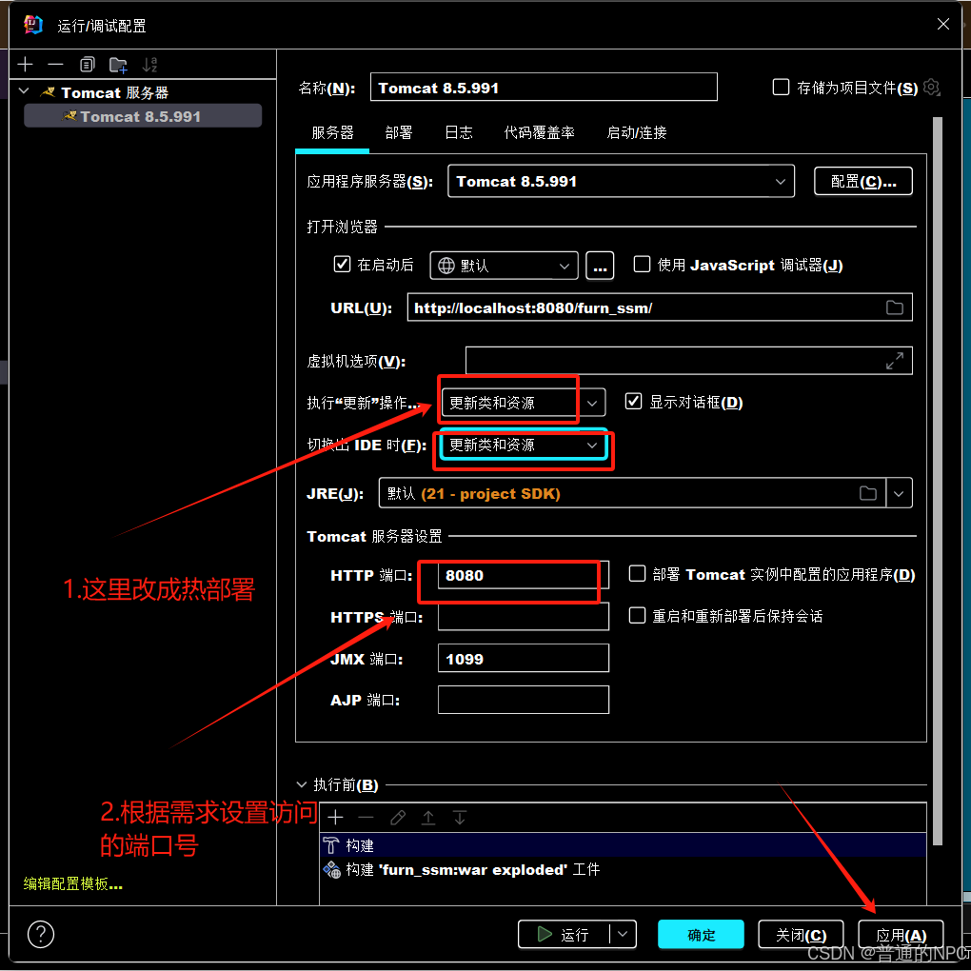Open the store-as-project-file gear settings
Image resolution: width=971 pixels, height=971 pixels.
(931, 88)
